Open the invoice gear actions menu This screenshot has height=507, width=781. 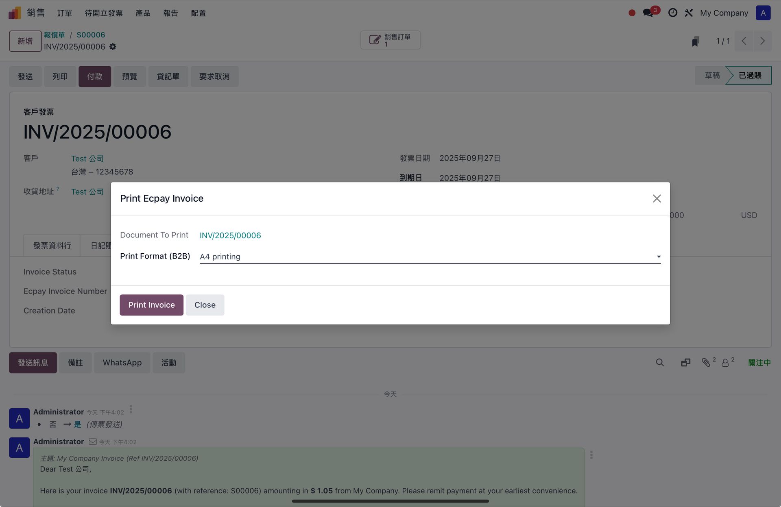113,47
